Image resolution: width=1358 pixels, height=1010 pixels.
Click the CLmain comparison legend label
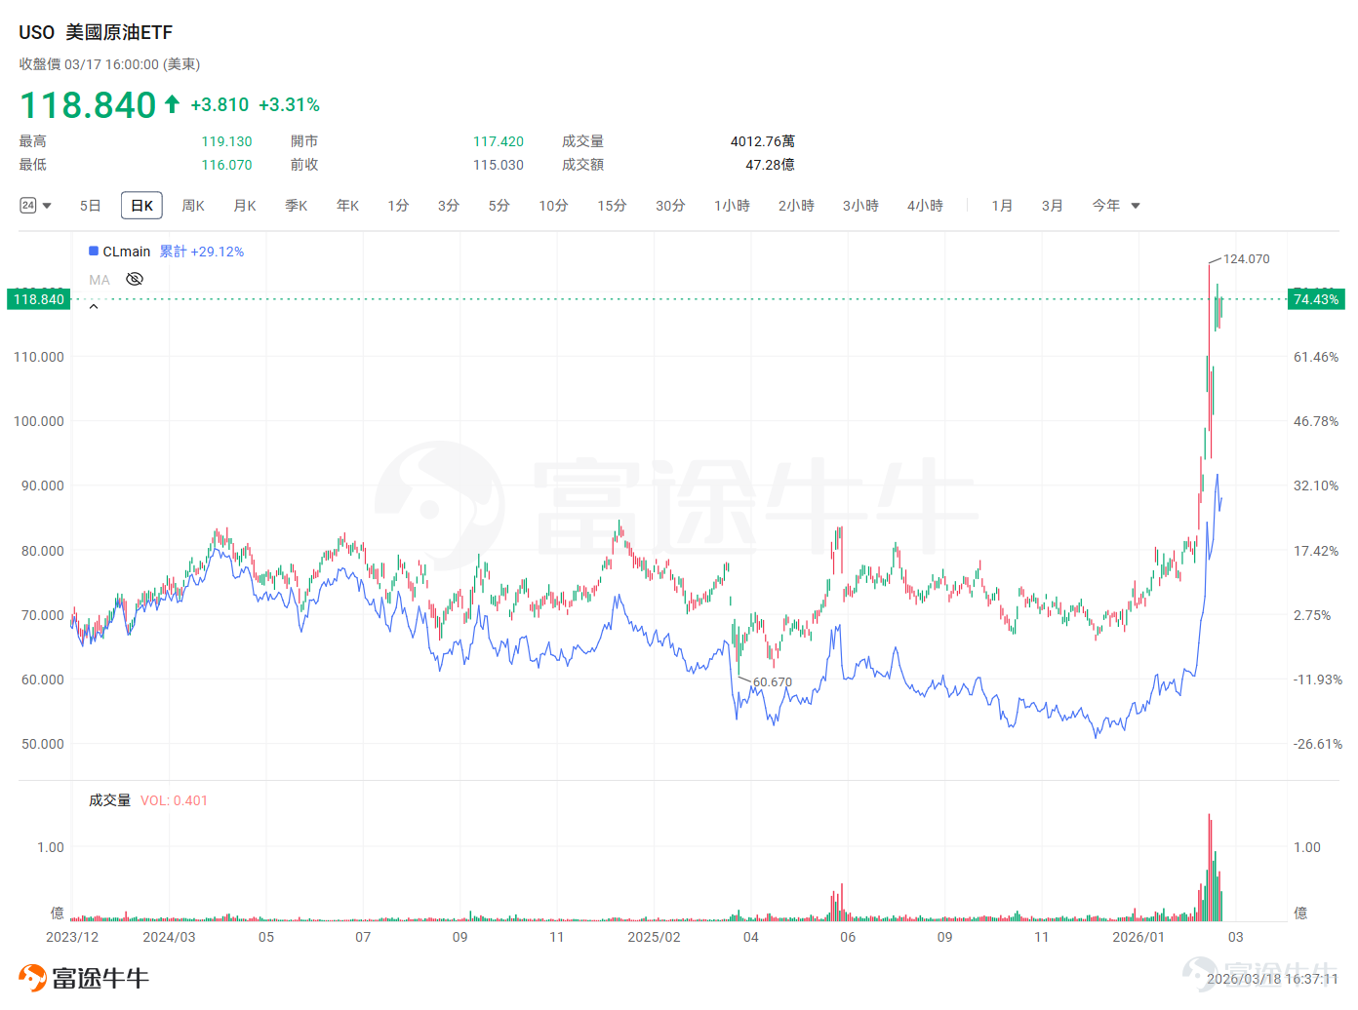(127, 252)
